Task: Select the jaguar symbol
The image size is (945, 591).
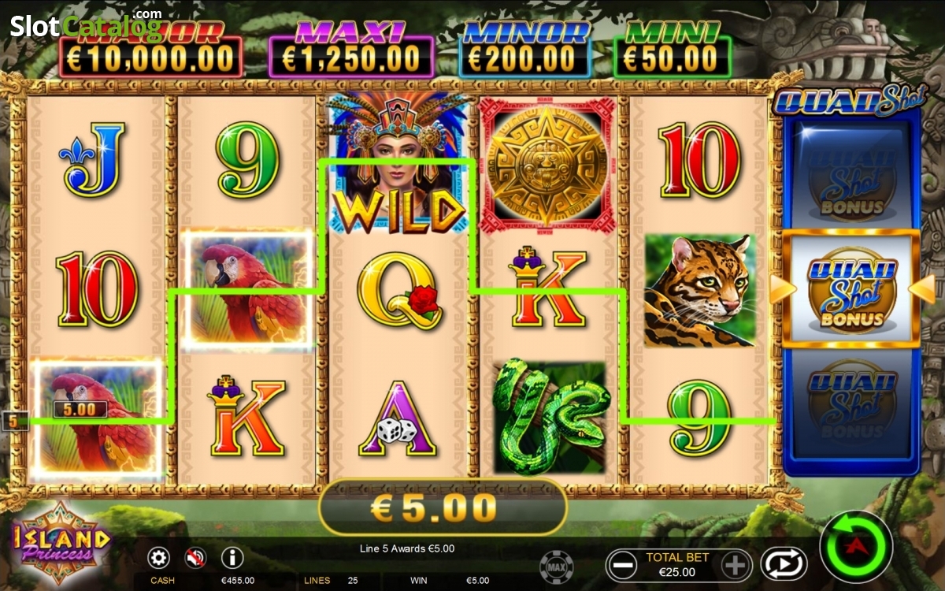Action: (x=700, y=291)
